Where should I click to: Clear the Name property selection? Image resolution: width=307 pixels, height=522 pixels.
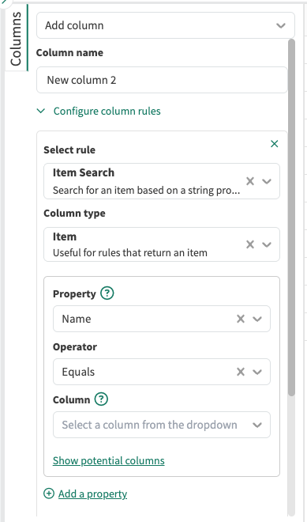(241, 319)
